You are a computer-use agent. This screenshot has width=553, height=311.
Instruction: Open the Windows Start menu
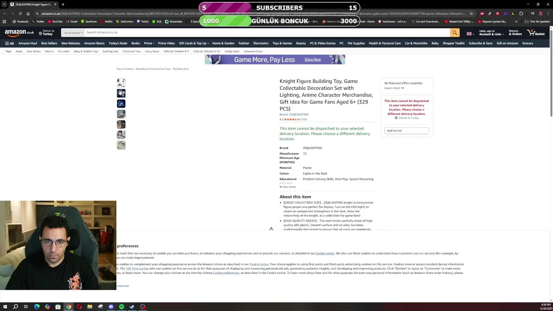(5, 307)
